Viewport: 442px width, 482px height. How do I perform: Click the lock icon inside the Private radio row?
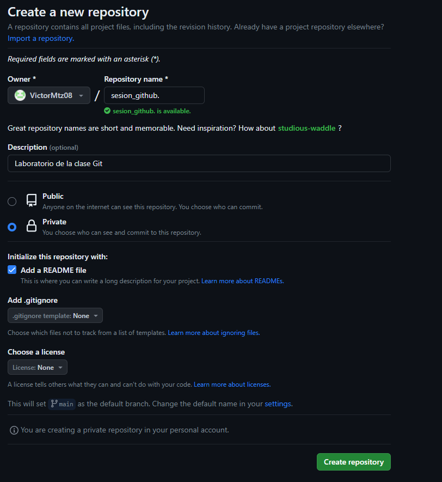(x=31, y=225)
